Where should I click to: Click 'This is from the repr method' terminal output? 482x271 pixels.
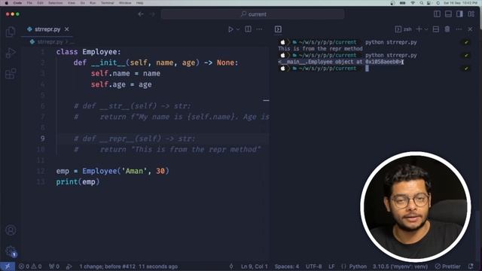[320, 48]
